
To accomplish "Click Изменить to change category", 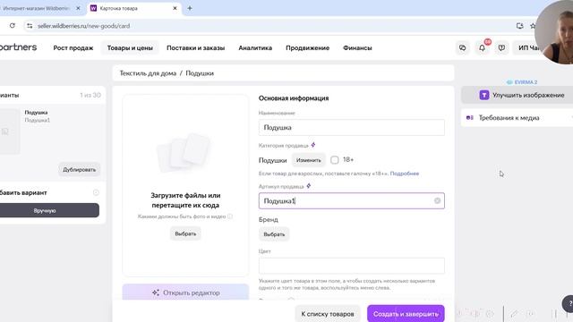I will coord(308,160).
